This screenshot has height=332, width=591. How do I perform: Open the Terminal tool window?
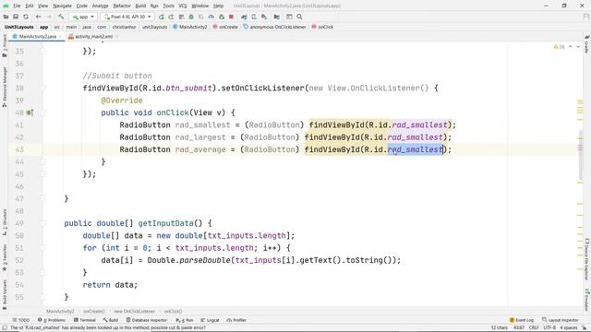coord(84,320)
